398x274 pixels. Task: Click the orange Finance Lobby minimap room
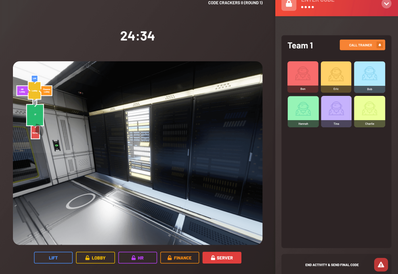[46, 91]
